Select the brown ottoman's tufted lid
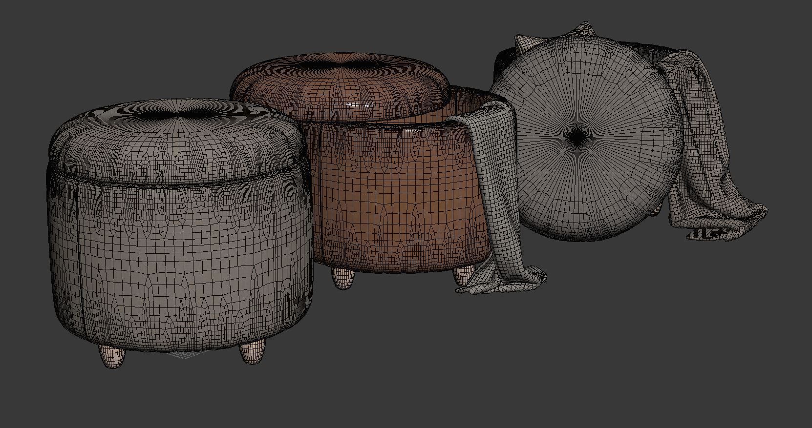Image resolution: width=812 pixels, height=428 pixels. tap(340, 88)
